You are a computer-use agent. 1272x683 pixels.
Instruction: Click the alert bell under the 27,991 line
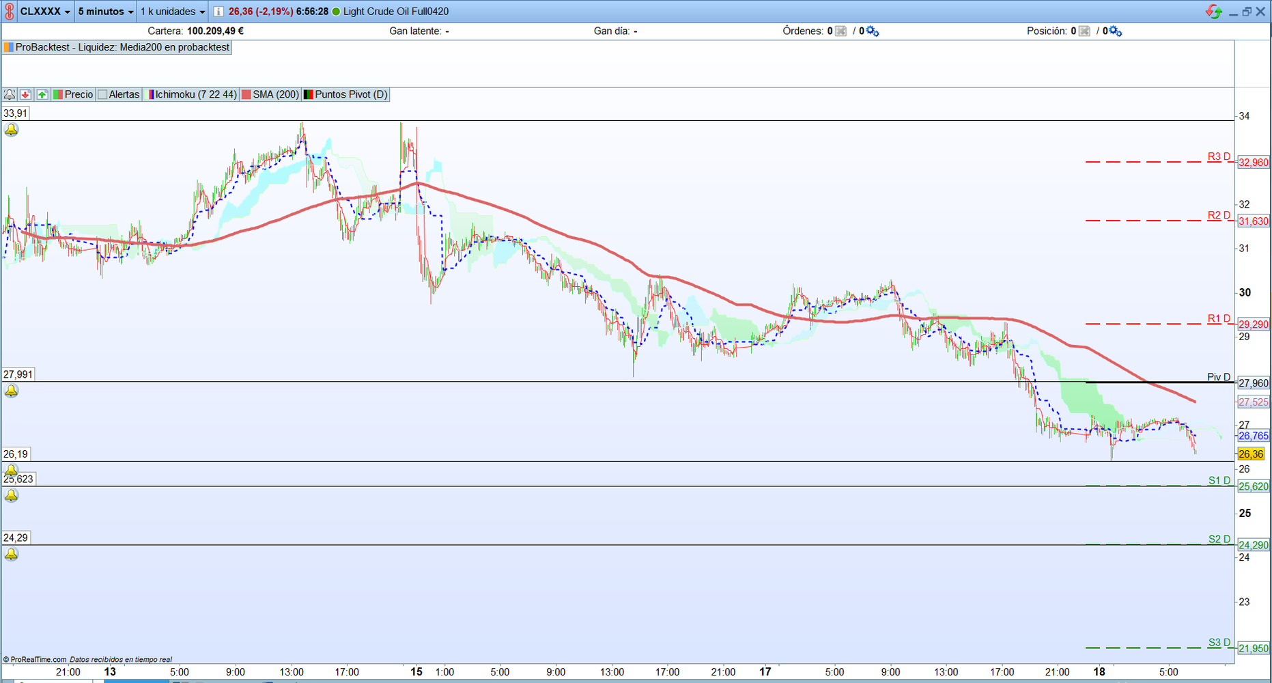pyautogui.click(x=12, y=391)
